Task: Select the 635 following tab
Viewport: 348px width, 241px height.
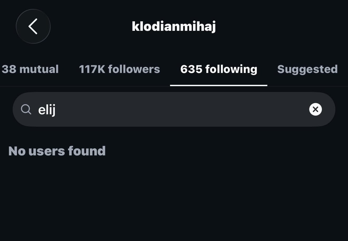Action: [219, 69]
